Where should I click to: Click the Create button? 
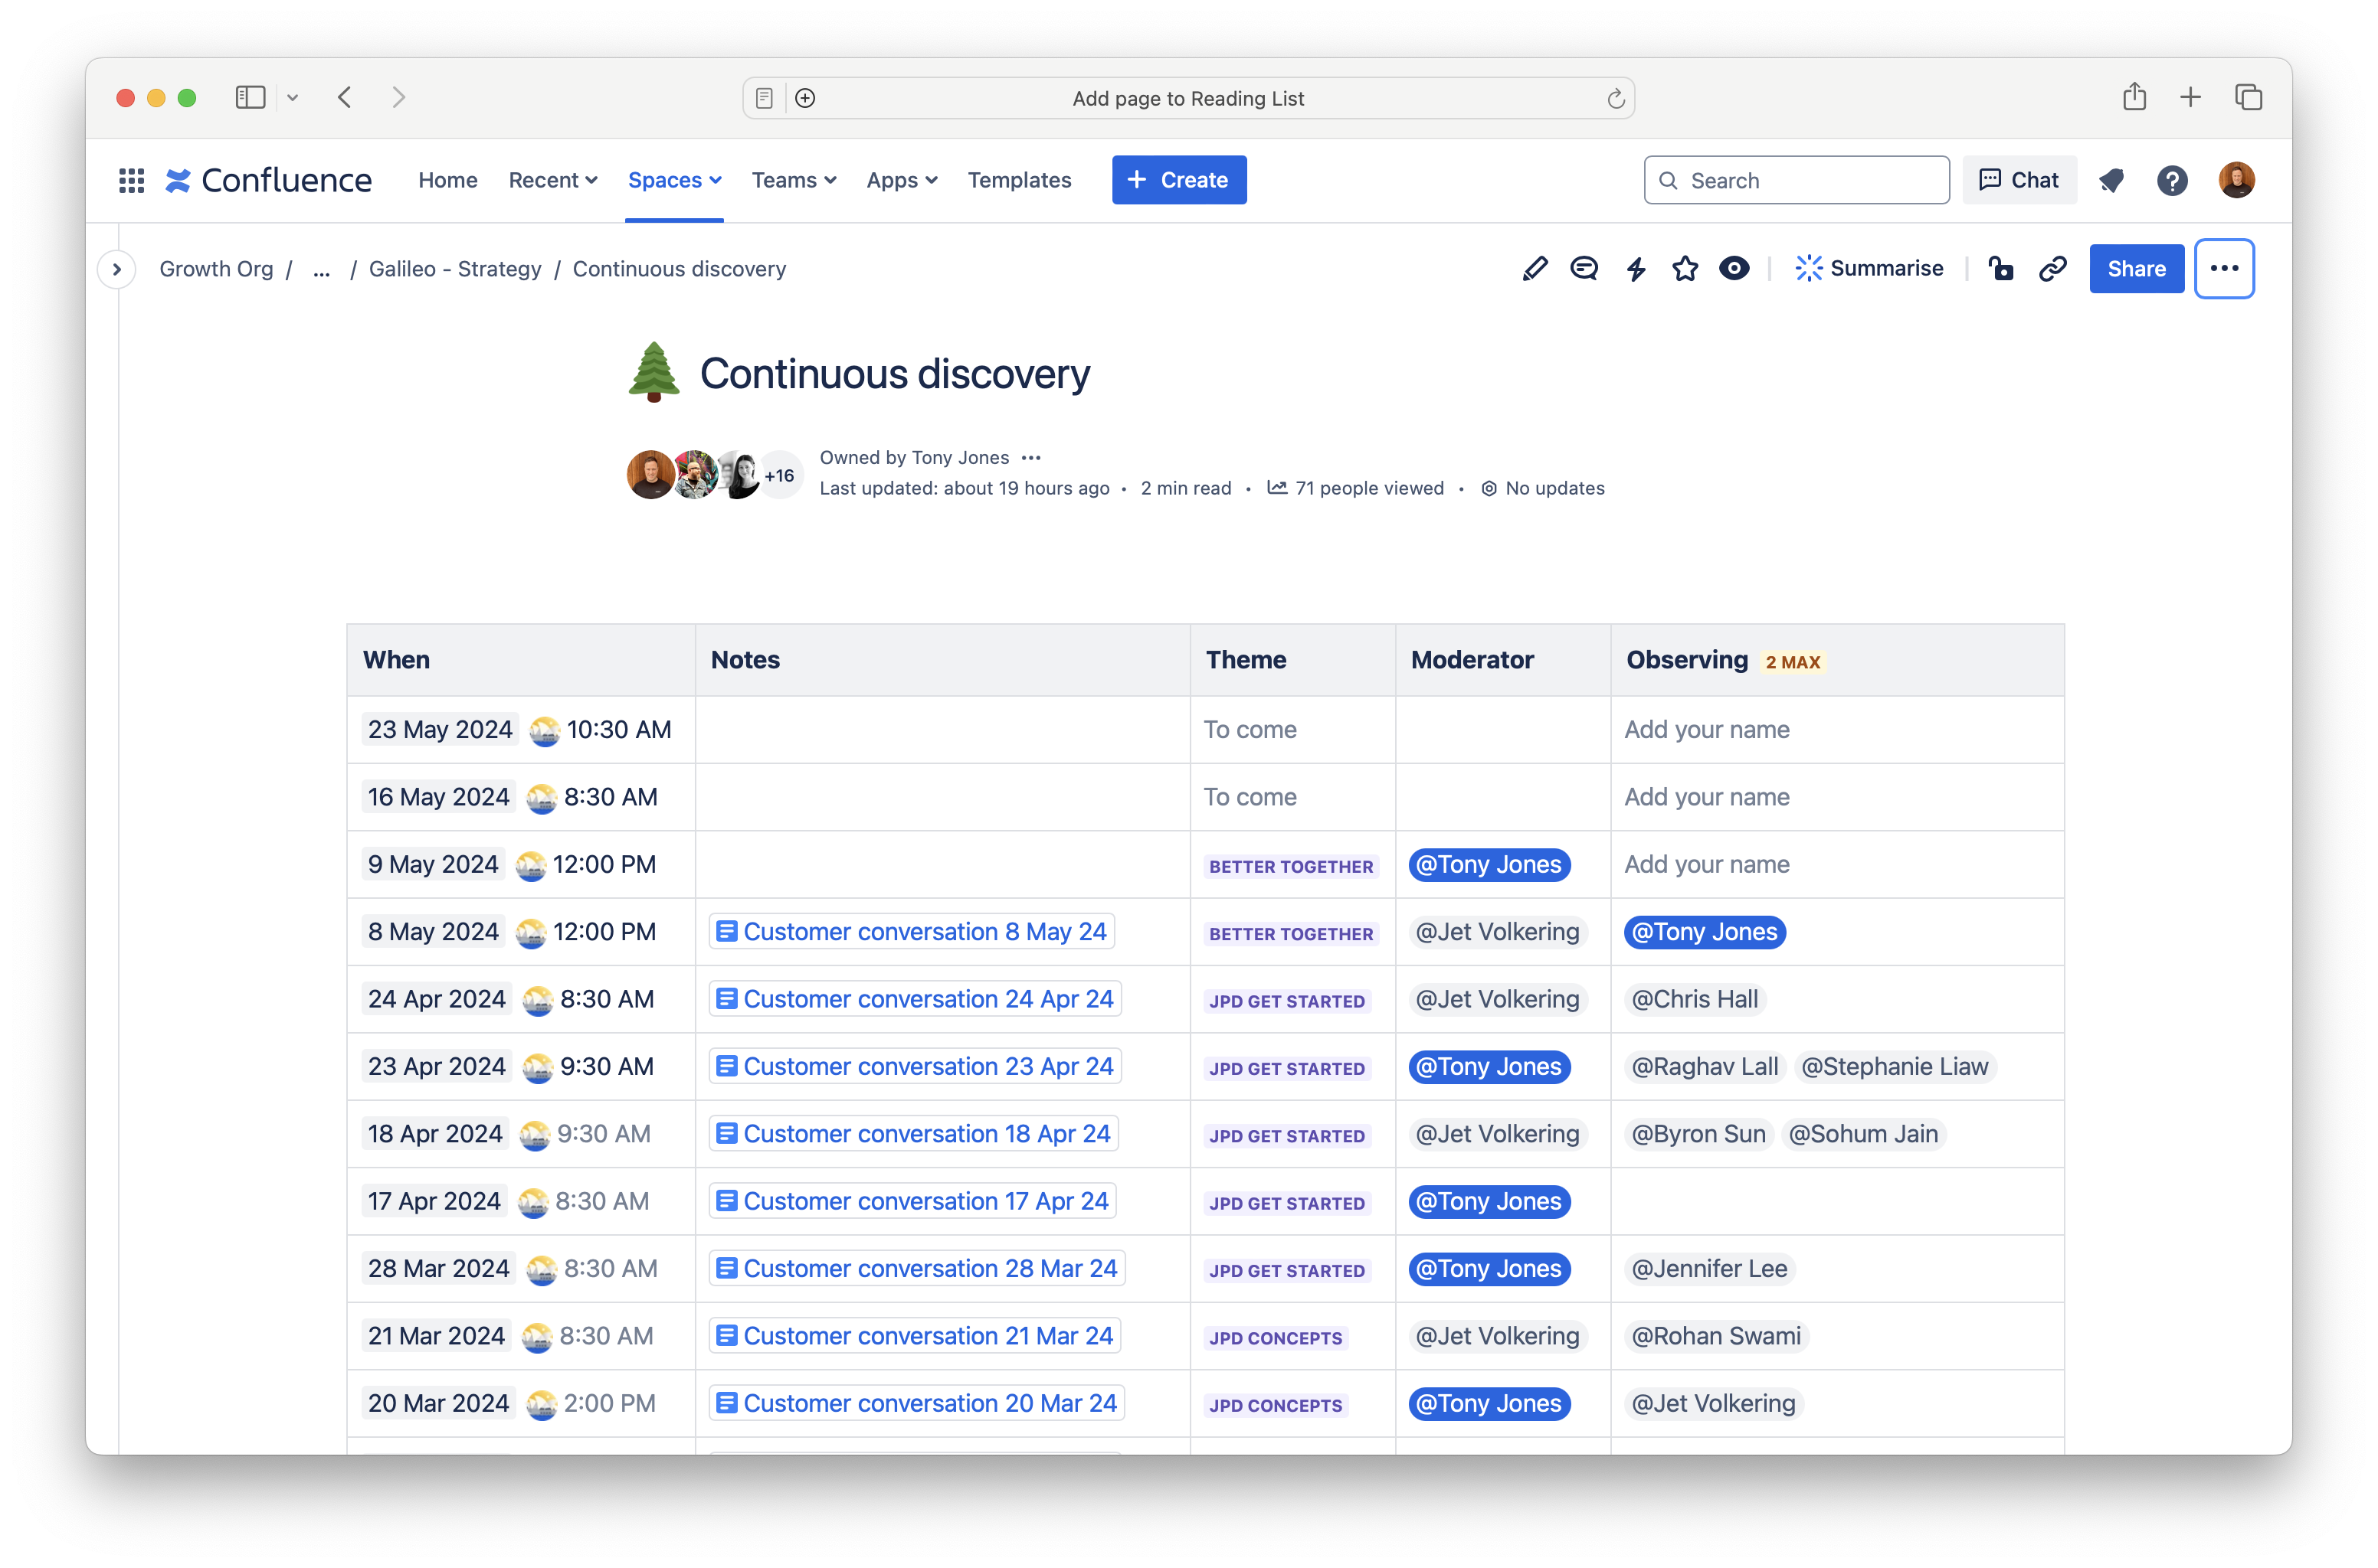coord(1178,180)
